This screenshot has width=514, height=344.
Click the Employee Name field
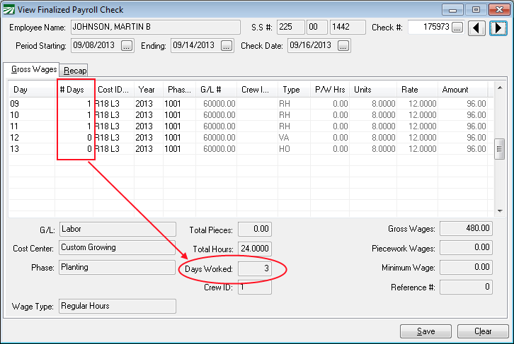[155, 28]
